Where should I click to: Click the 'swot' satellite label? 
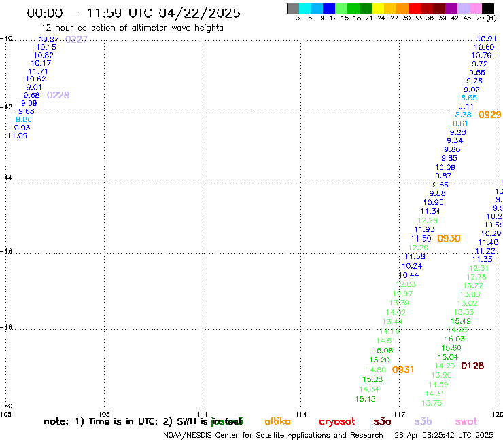pyautogui.click(x=466, y=421)
